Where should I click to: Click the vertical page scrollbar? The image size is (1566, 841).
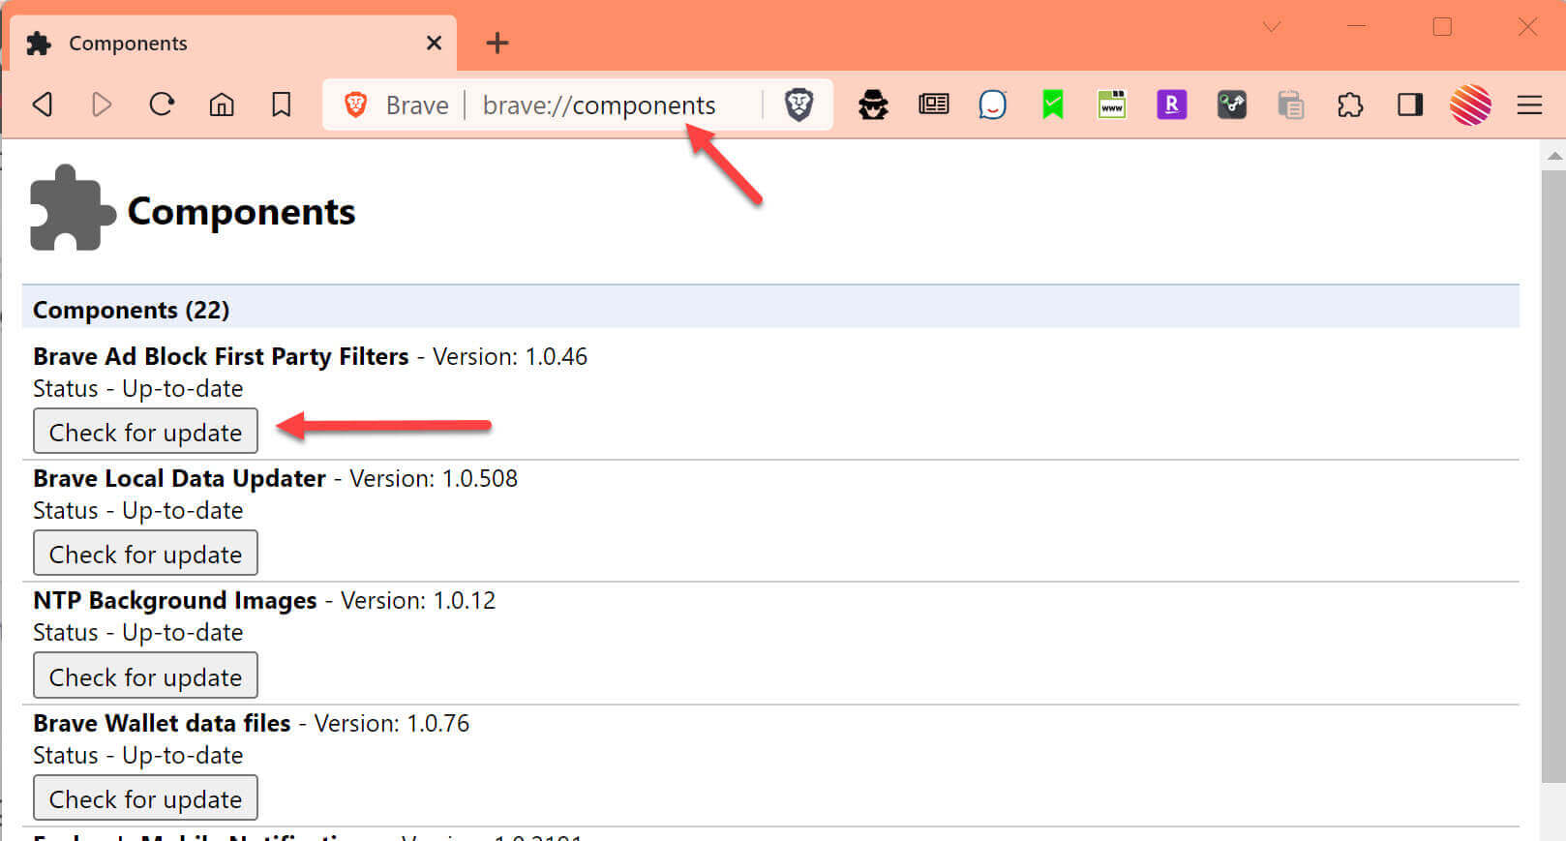click(1552, 474)
